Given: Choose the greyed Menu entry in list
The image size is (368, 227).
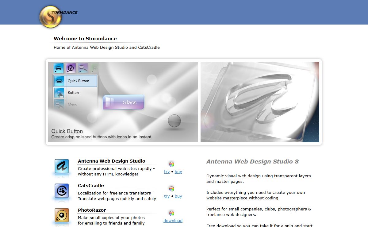Looking at the screenshot, I should click(72, 104).
